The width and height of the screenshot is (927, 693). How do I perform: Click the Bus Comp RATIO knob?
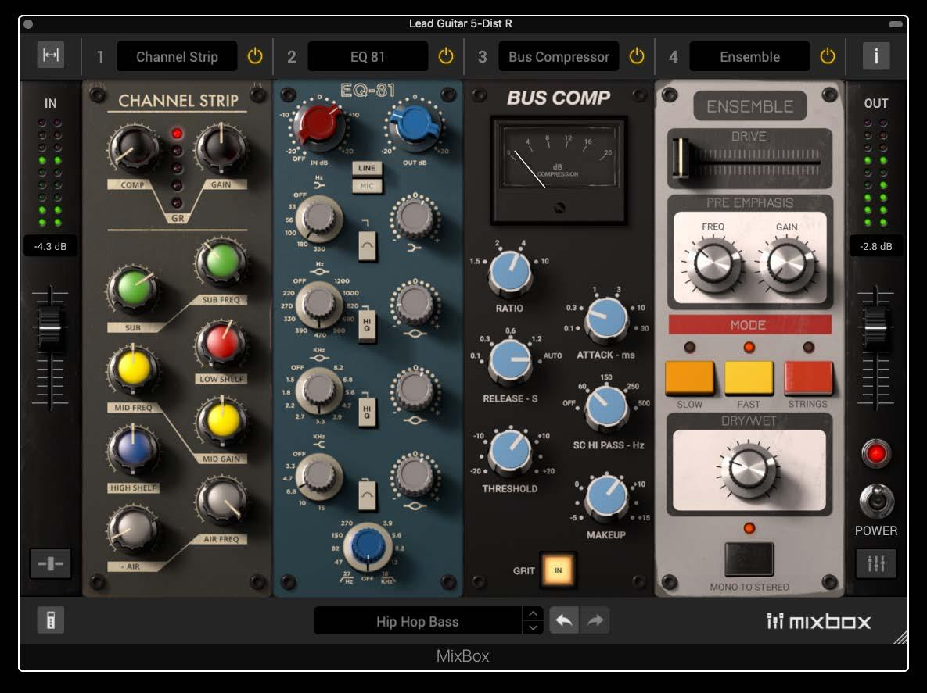click(x=510, y=272)
